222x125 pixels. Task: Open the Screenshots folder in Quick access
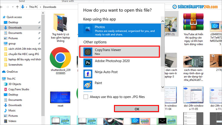point(15,64)
